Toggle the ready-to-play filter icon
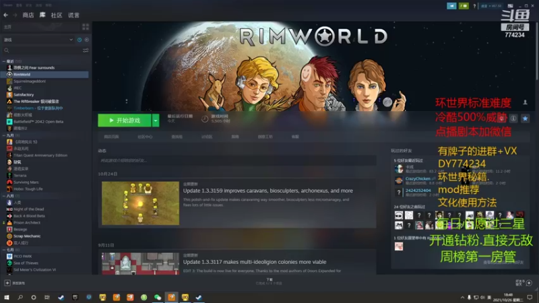Image resolution: width=539 pixels, height=303 pixels. pos(87,40)
